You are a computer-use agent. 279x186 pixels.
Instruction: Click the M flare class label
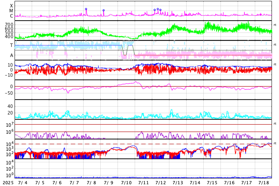(11, 11)
